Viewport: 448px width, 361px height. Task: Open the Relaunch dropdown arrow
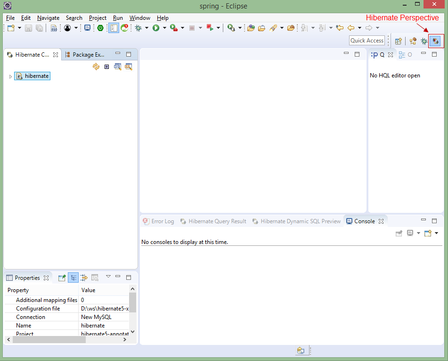pyautogui.click(x=218, y=28)
